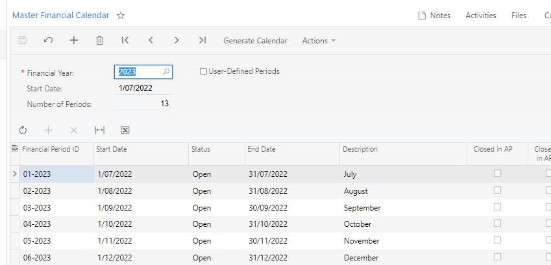Click the undo/cancel changes icon
Screen dimensions: 551x265
click(48, 40)
